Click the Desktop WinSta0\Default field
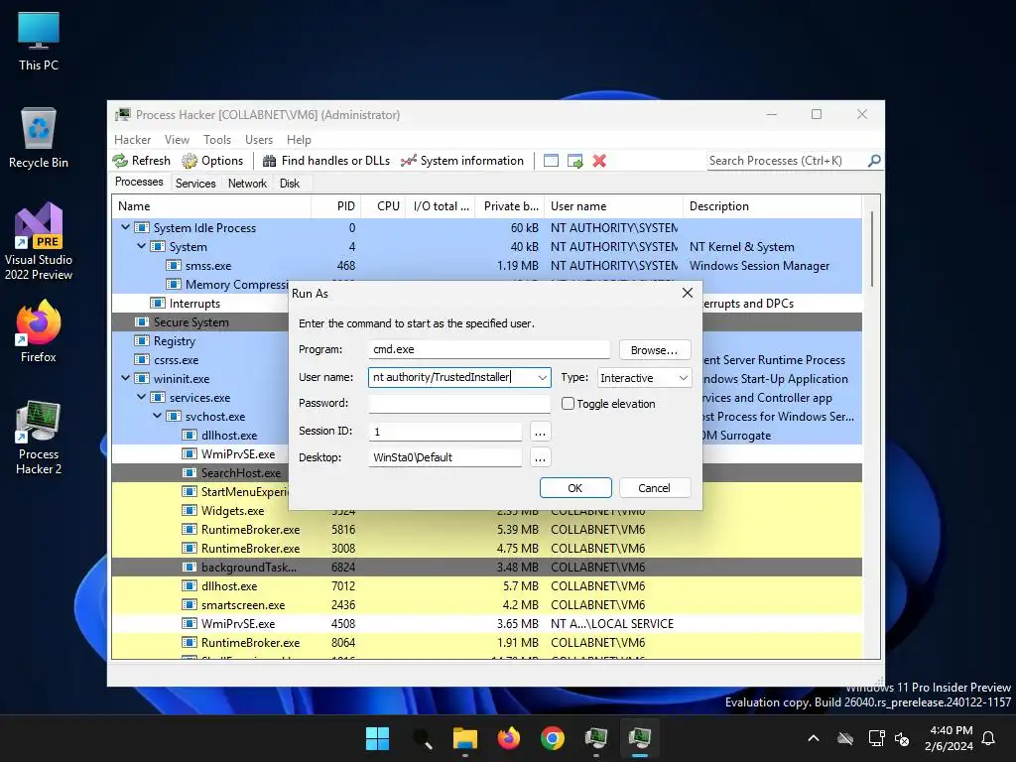Screen dimensions: 1016x762 click(445, 457)
